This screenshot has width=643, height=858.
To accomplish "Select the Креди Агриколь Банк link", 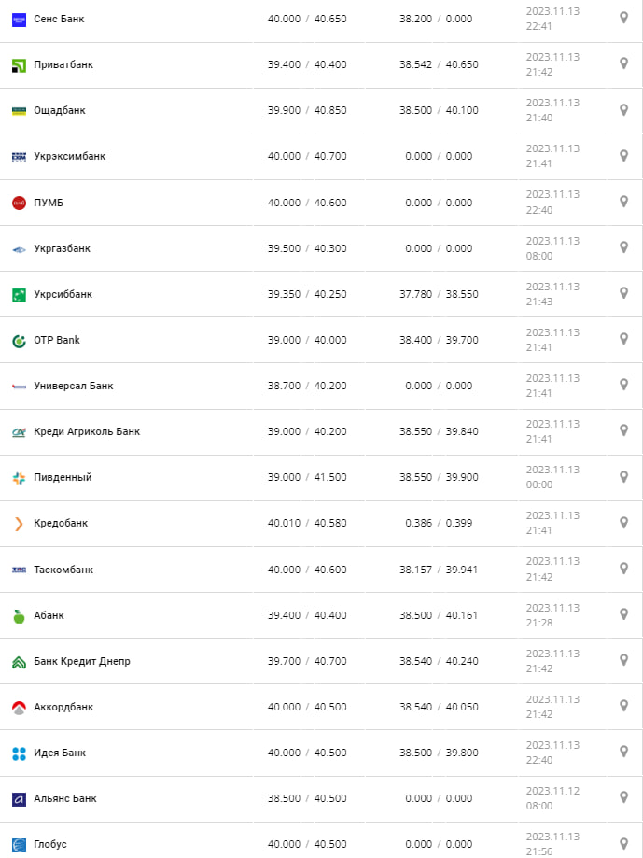I will click(x=87, y=432).
